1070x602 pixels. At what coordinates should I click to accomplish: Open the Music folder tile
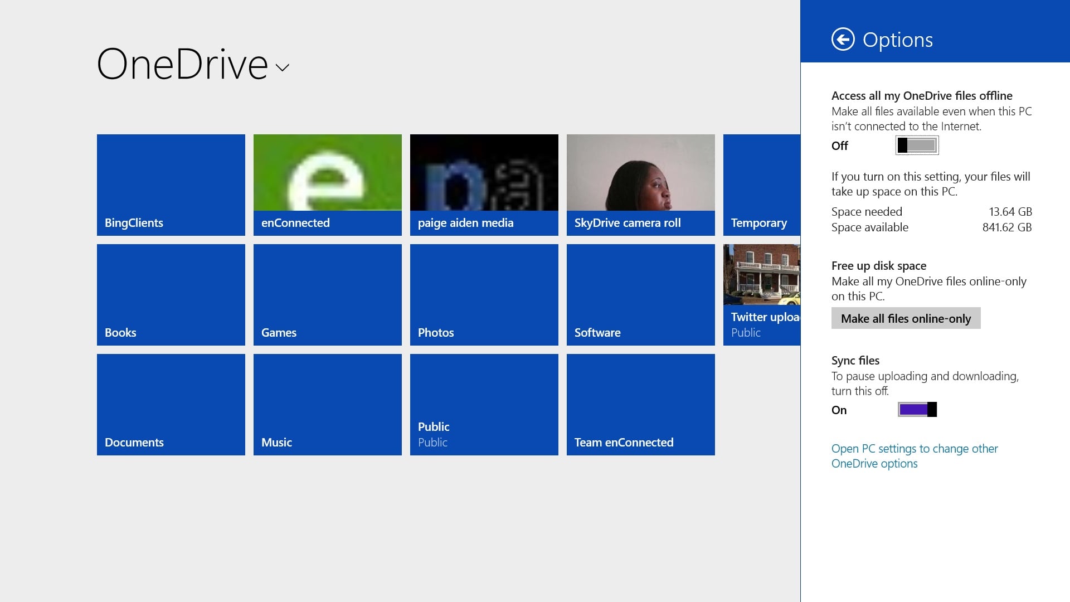[x=327, y=404]
